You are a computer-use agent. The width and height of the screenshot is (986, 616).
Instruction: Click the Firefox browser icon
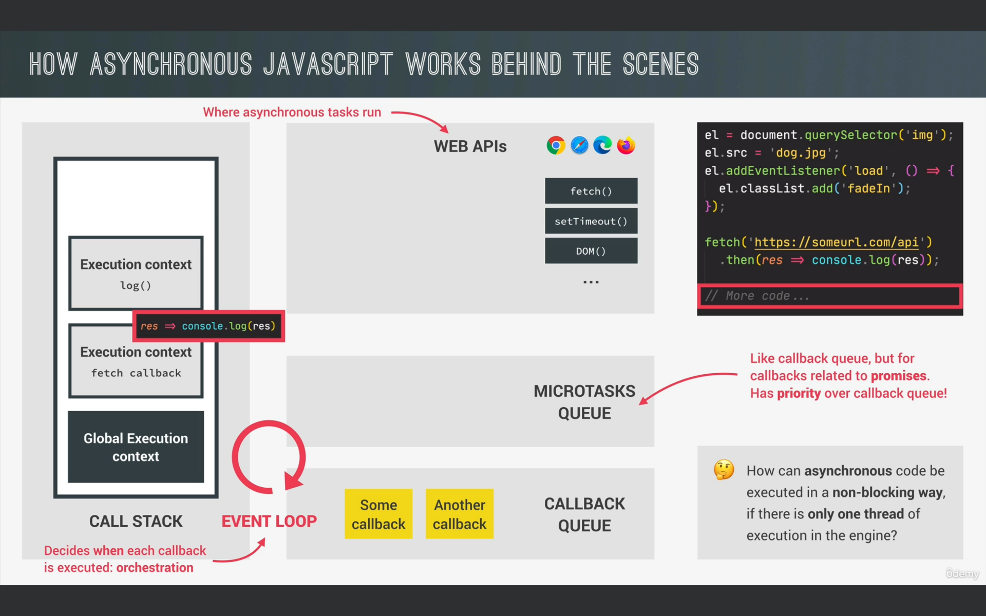(626, 145)
